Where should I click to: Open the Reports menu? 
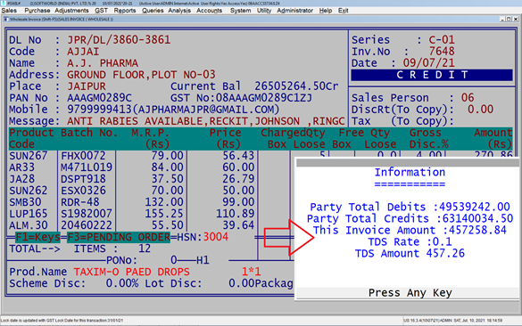click(x=125, y=11)
